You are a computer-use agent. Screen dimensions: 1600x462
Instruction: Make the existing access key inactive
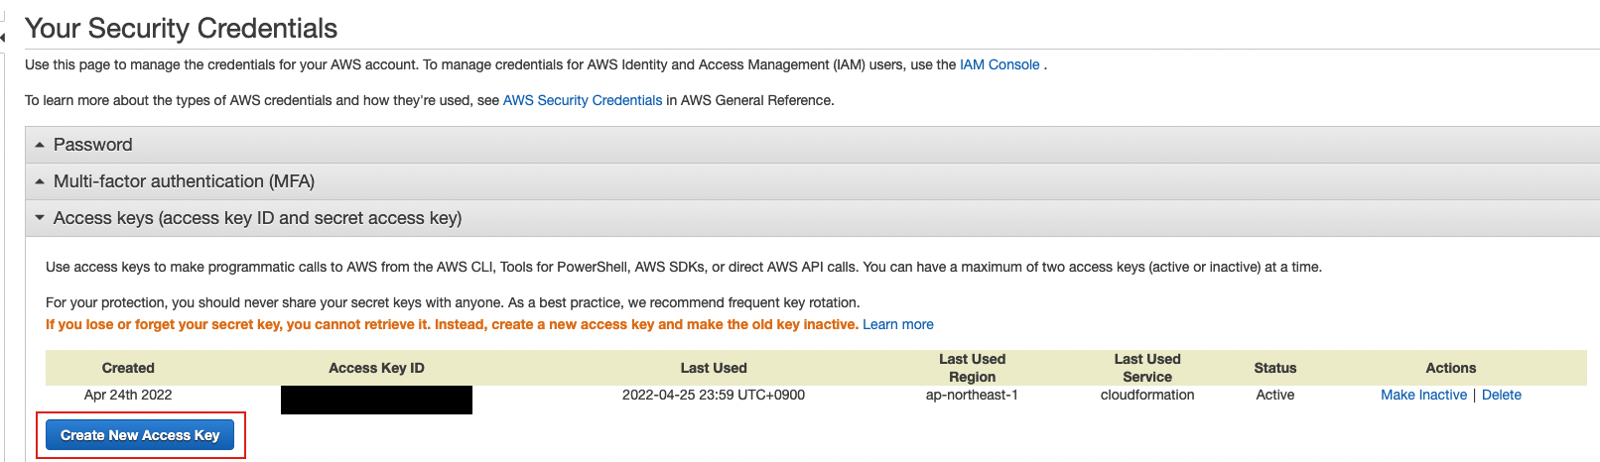(1423, 395)
